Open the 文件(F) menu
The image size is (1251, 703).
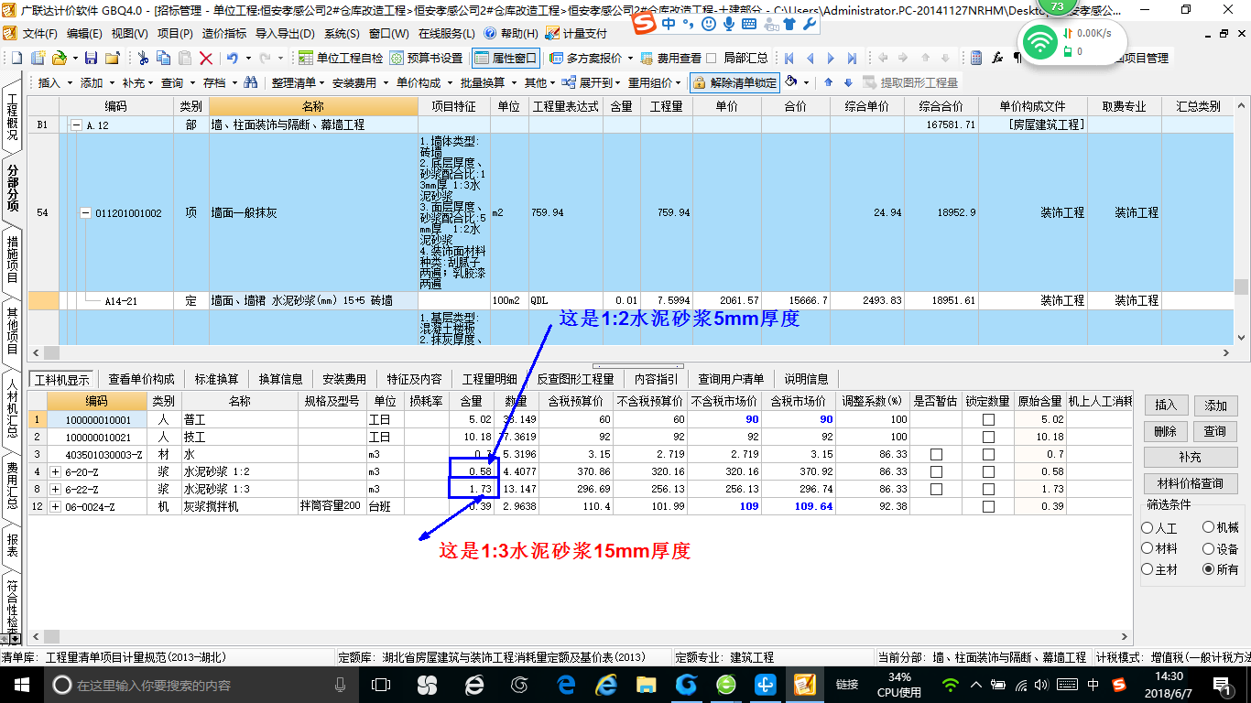point(39,34)
